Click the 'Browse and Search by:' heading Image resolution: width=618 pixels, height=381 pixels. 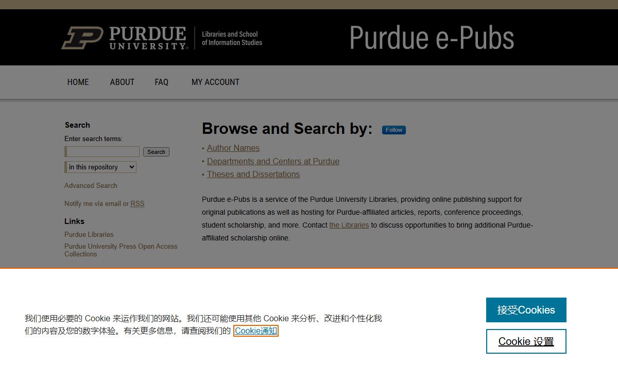pyautogui.click(x=287, y=129)
